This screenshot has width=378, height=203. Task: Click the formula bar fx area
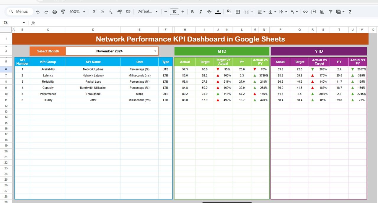[x=33, y=23]
